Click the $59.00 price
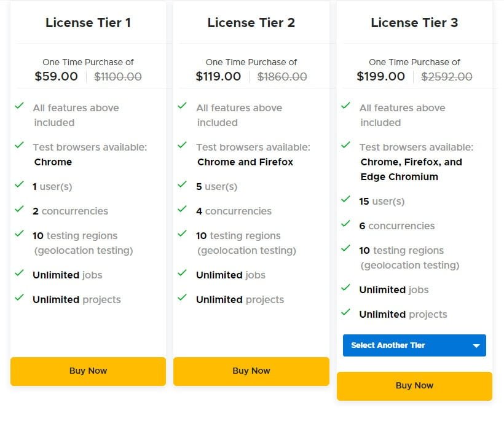504x445 pixels. (56, 77)
